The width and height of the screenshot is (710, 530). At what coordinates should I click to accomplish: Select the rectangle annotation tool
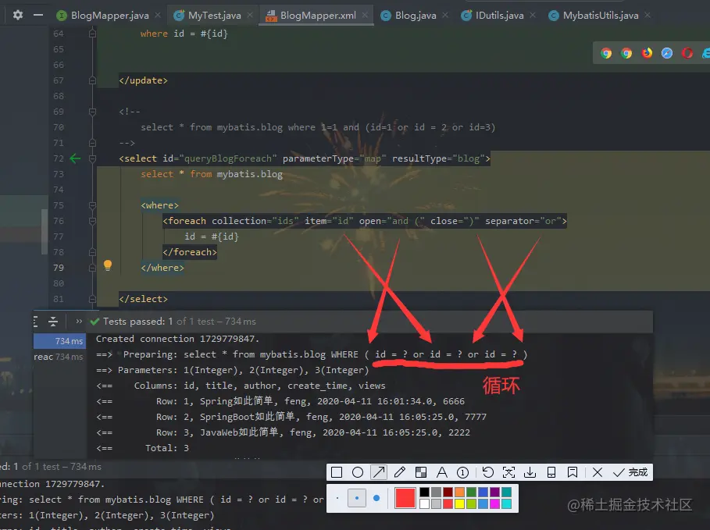tap(337, 472)
